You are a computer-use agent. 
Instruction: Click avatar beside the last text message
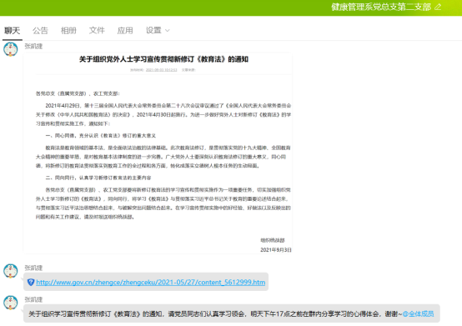pos(11,303)
